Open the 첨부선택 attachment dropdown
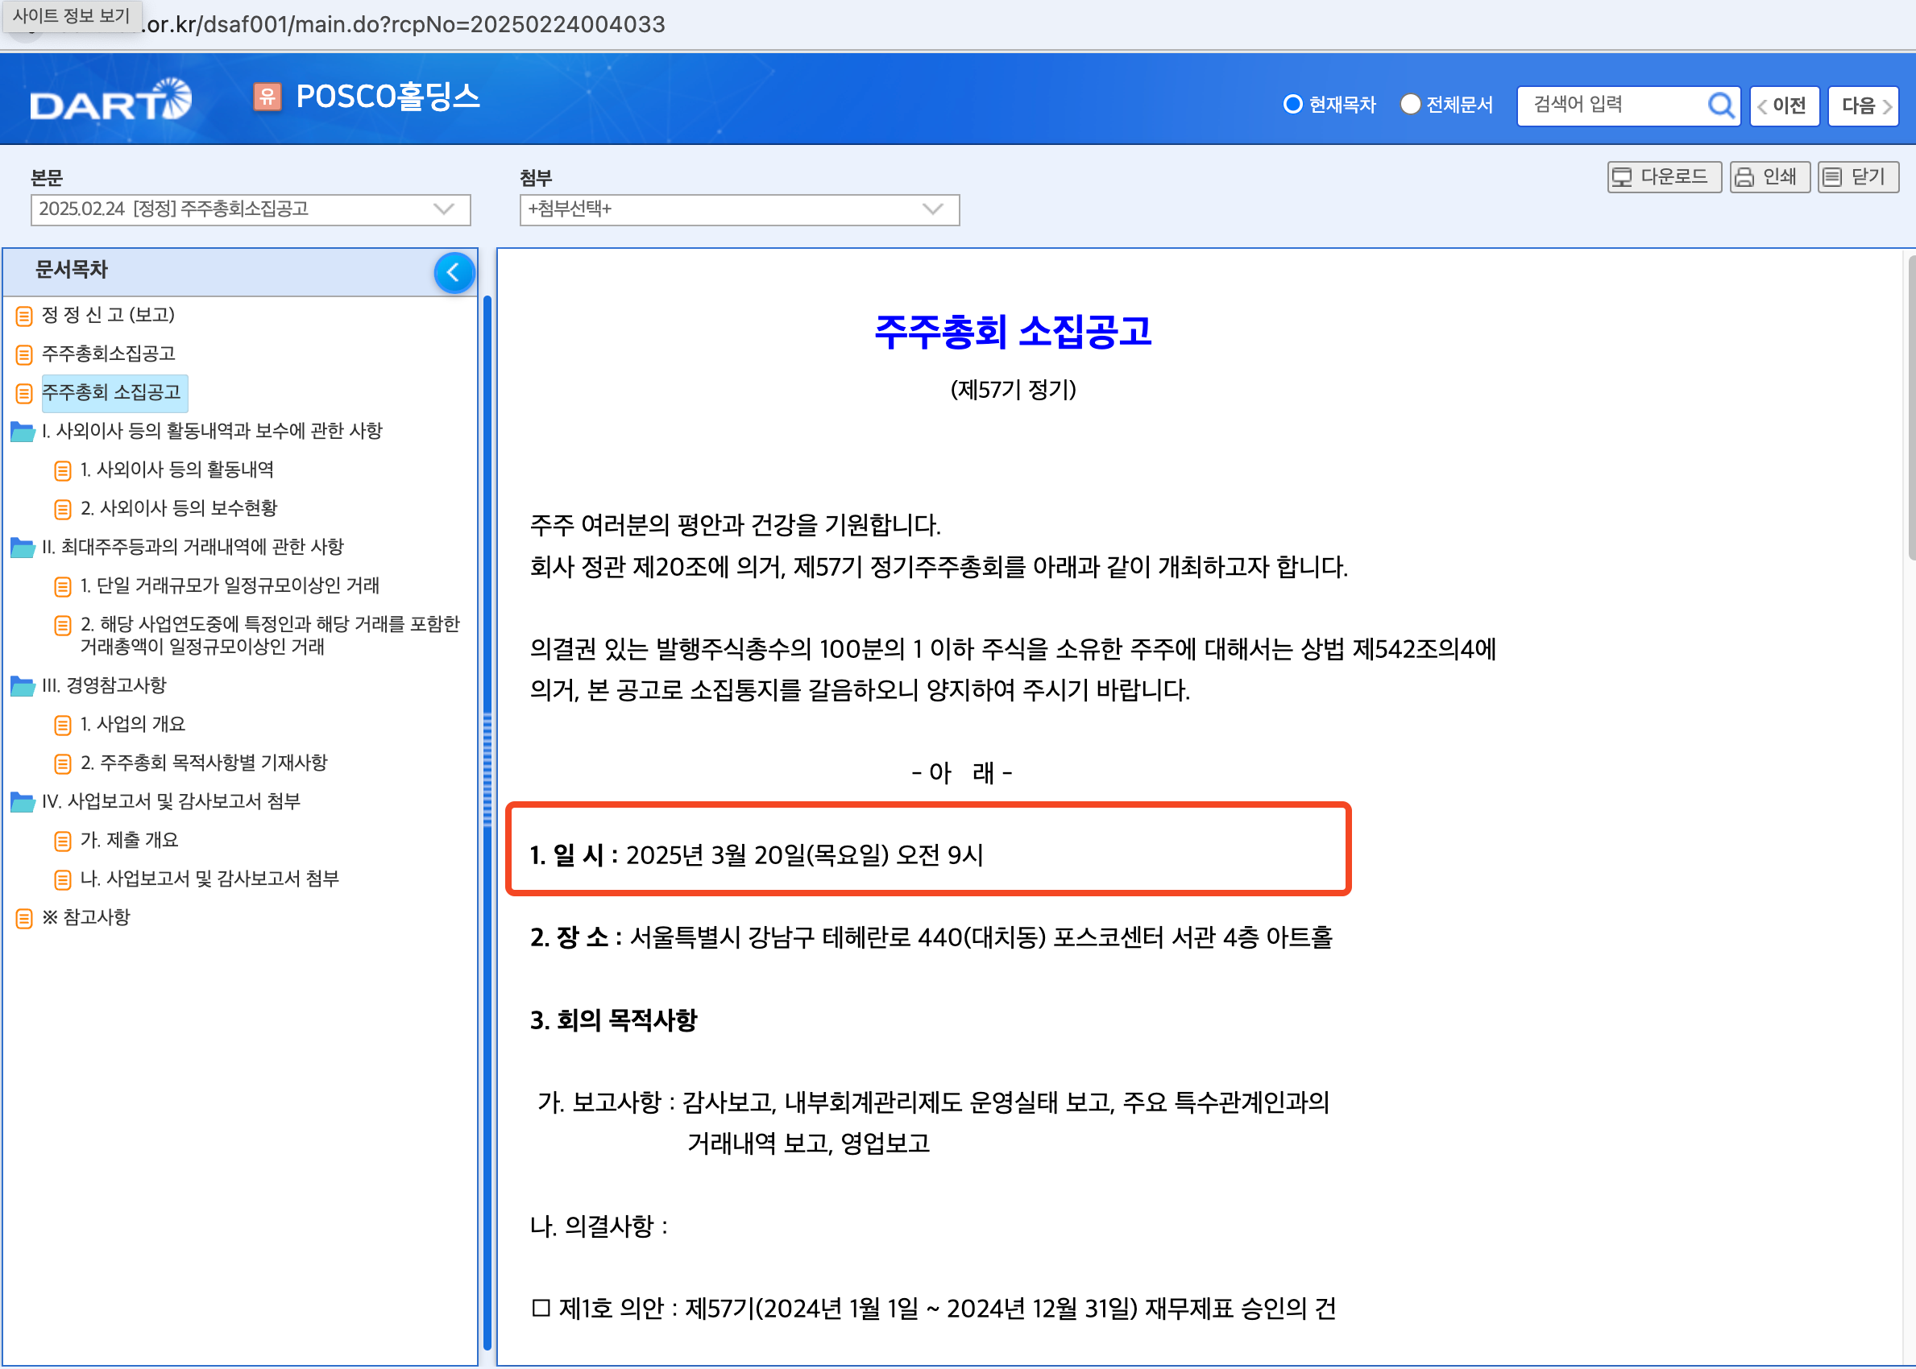The image size is (1916, 1369). (x=739, y=209)
